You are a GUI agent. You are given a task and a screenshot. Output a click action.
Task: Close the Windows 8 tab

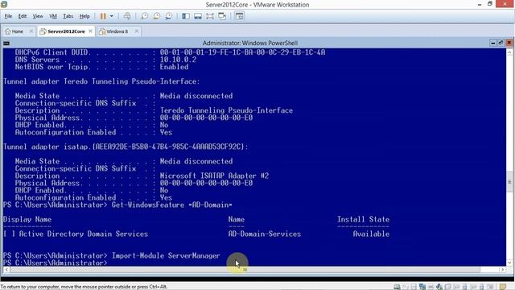(137, 31)
